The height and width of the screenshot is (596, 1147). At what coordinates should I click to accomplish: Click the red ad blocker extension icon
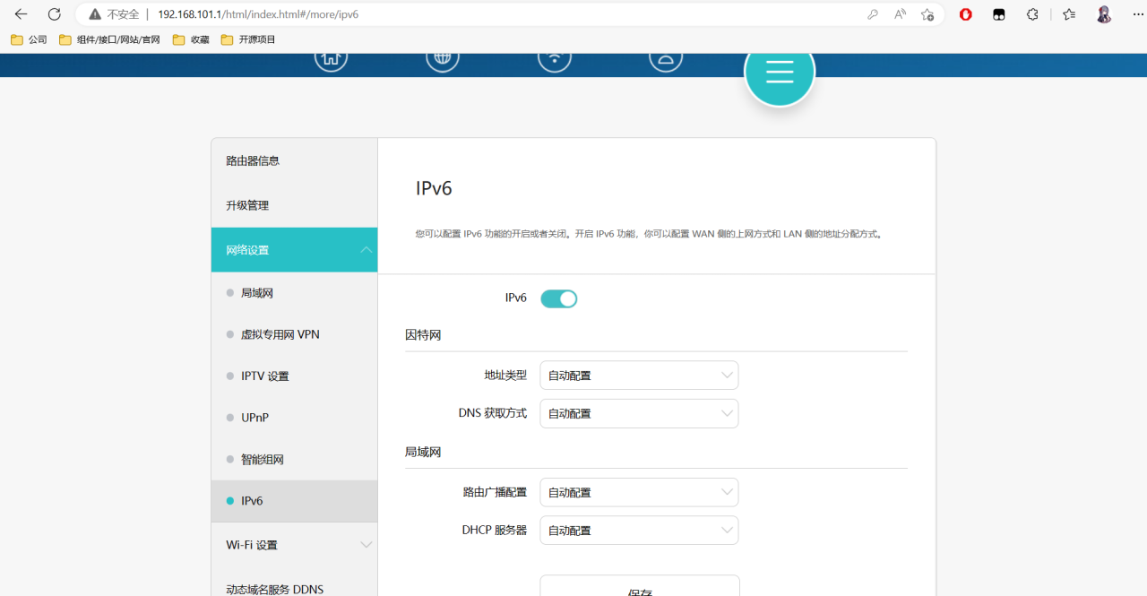point(965,14)
